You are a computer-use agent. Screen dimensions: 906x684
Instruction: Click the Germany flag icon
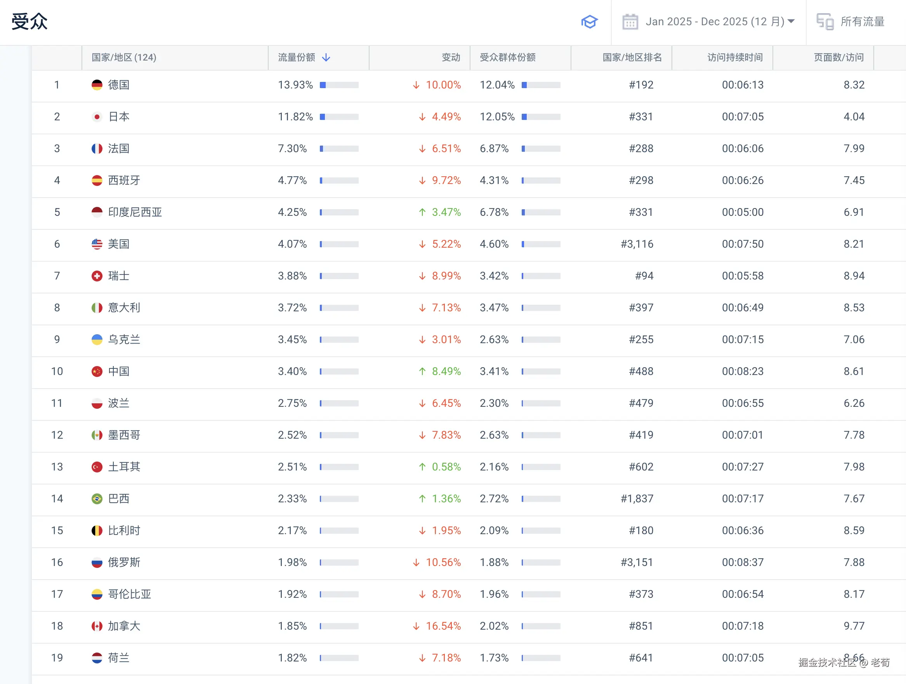(x=97, y=85)
